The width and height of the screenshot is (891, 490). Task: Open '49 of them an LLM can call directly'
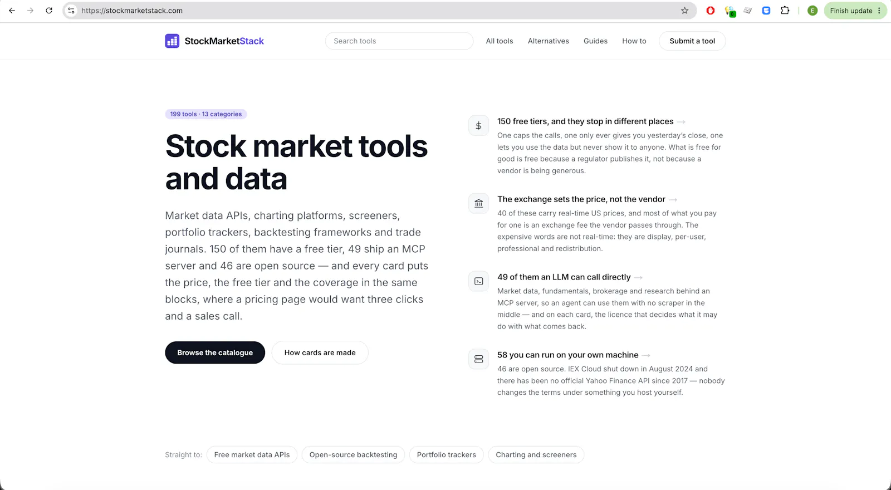(564, 277)
